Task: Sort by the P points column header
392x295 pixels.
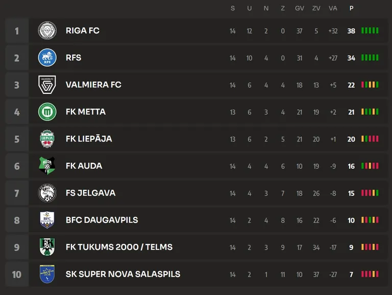Action: click(x=351, y=8)
